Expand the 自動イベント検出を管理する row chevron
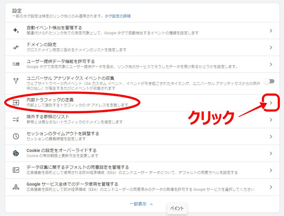The image size is (284, 216). 271,31
